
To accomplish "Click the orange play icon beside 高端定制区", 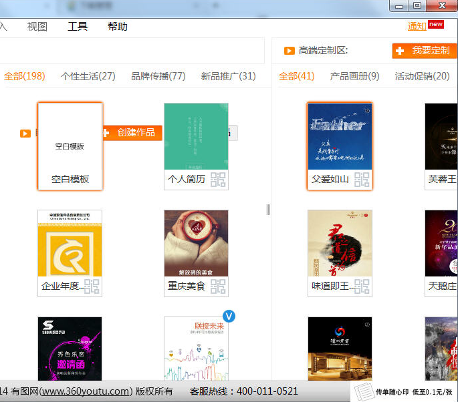I will [x=289, y=51].
